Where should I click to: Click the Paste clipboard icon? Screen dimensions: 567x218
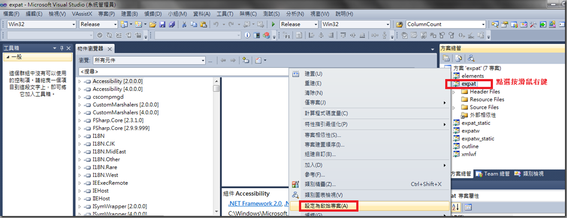[x=203, y=25]
